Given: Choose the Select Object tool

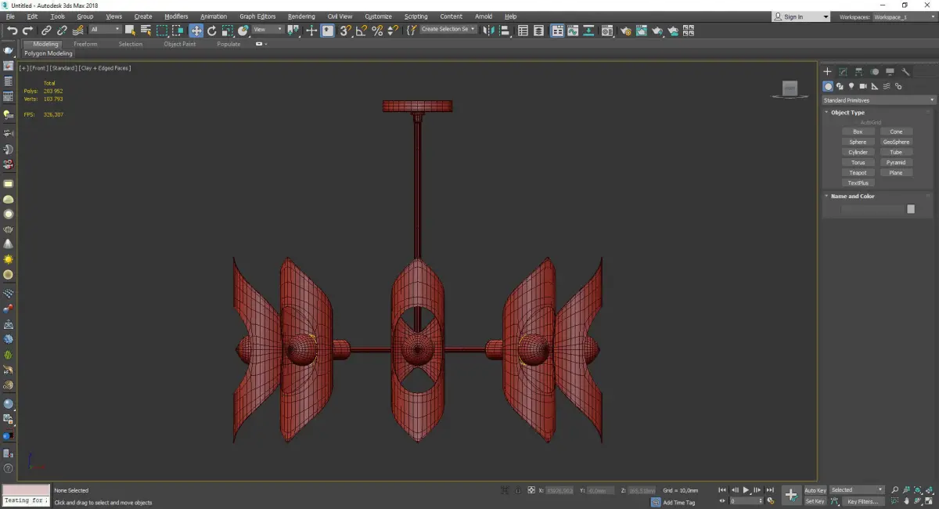Looking at the screenshot, I should [130, 31].
